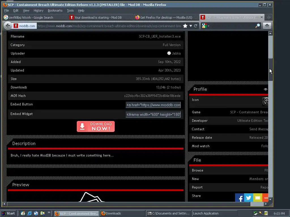Expand the quick launch overflow chevron
290x217 pixels.
[49, 212]
